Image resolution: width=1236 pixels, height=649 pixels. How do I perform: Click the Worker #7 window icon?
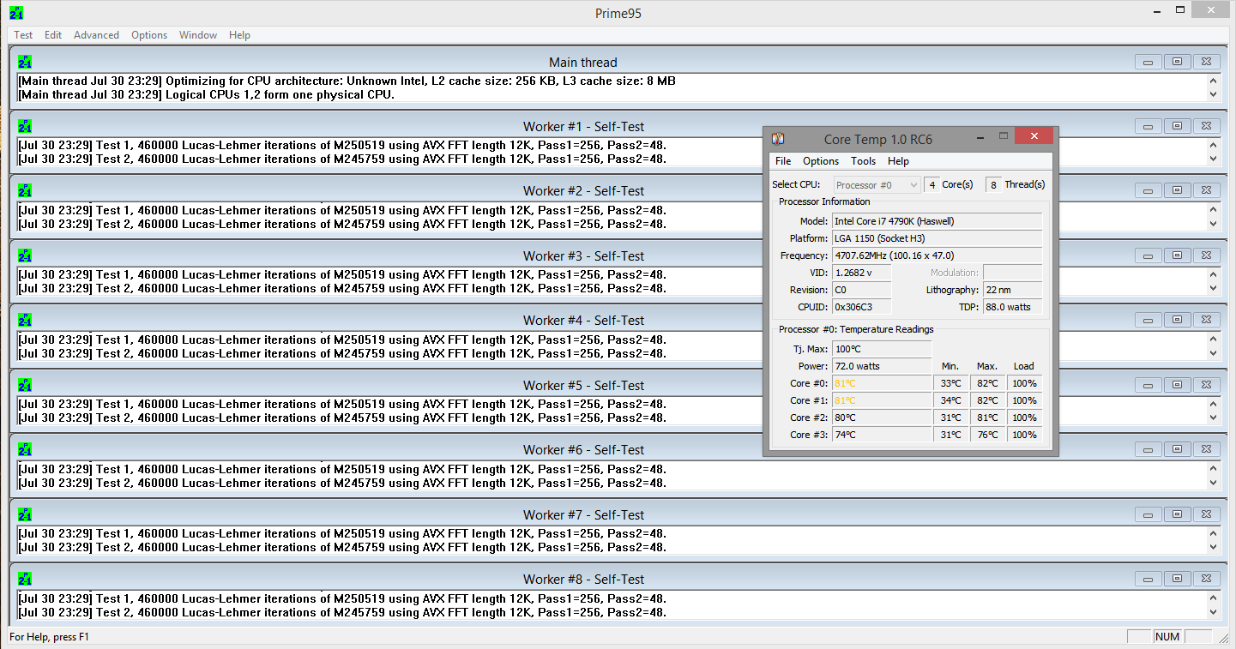(x=25, y=514)
